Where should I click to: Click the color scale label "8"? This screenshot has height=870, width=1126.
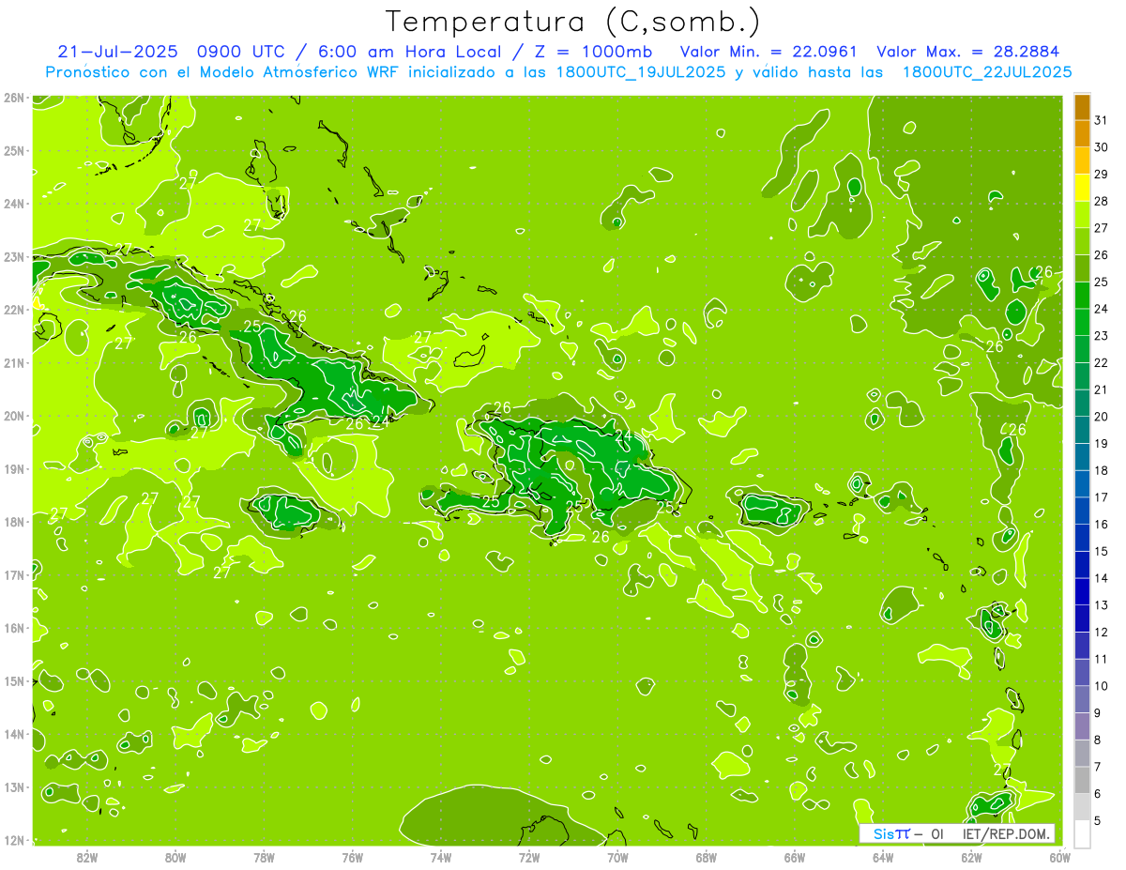pos(1099,740)
